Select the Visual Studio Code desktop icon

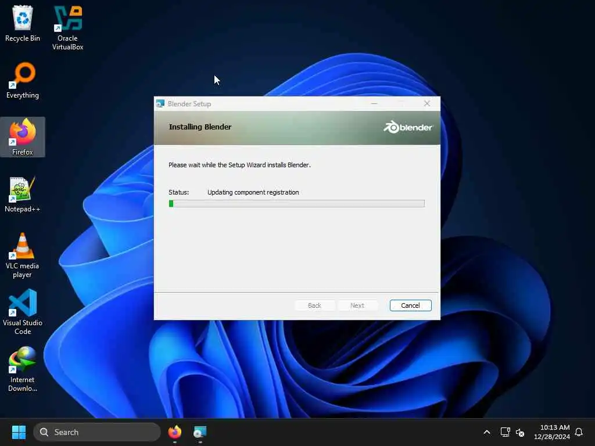click(x=23, y=312)
